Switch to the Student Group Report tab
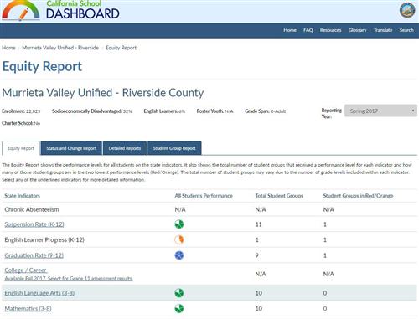The image size is (419, 319). click(x=174, y=148)
